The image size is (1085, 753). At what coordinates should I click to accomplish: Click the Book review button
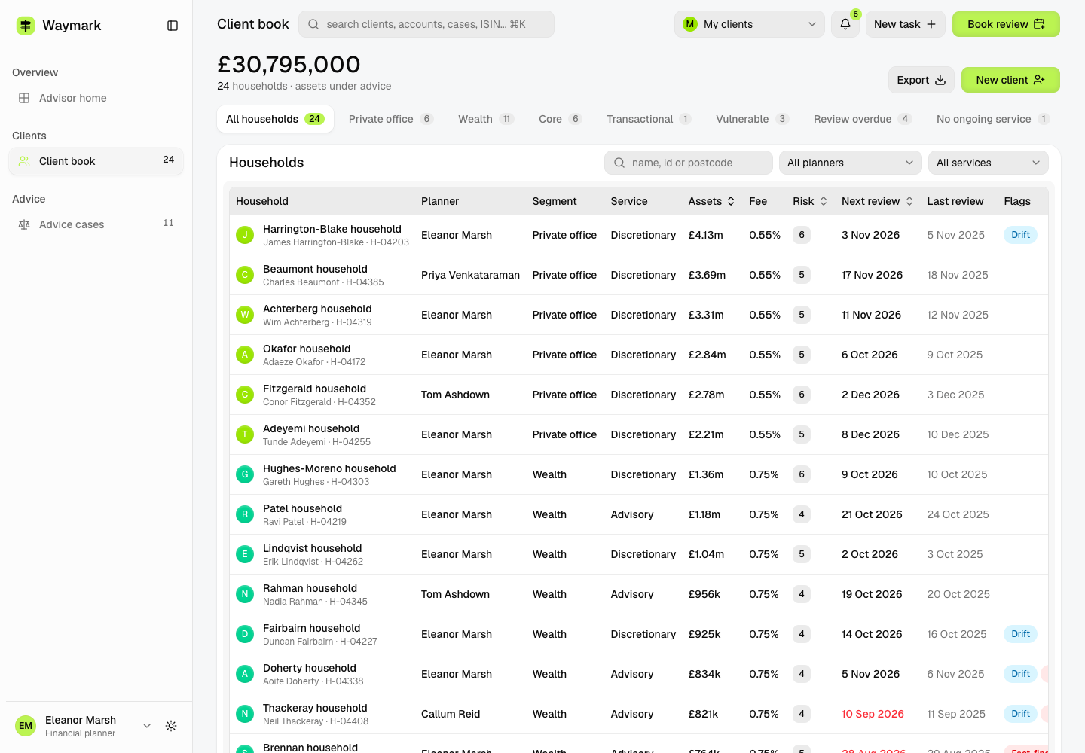(x=1006, y=24)
